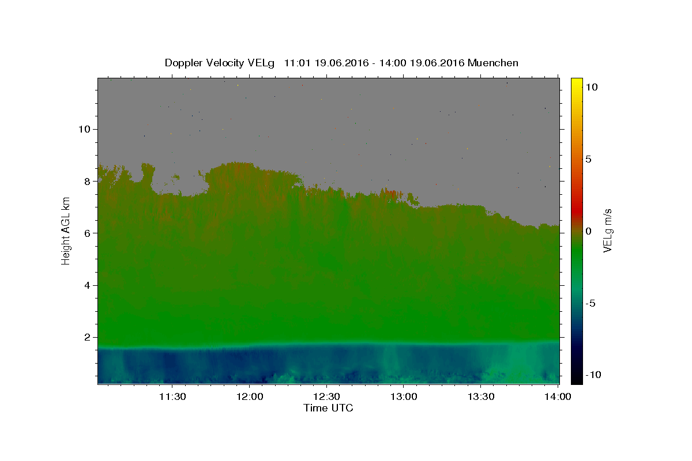Click the colorbar label VELg m/s
This screenshot has height=461, width=692.
tap(607, 231)
